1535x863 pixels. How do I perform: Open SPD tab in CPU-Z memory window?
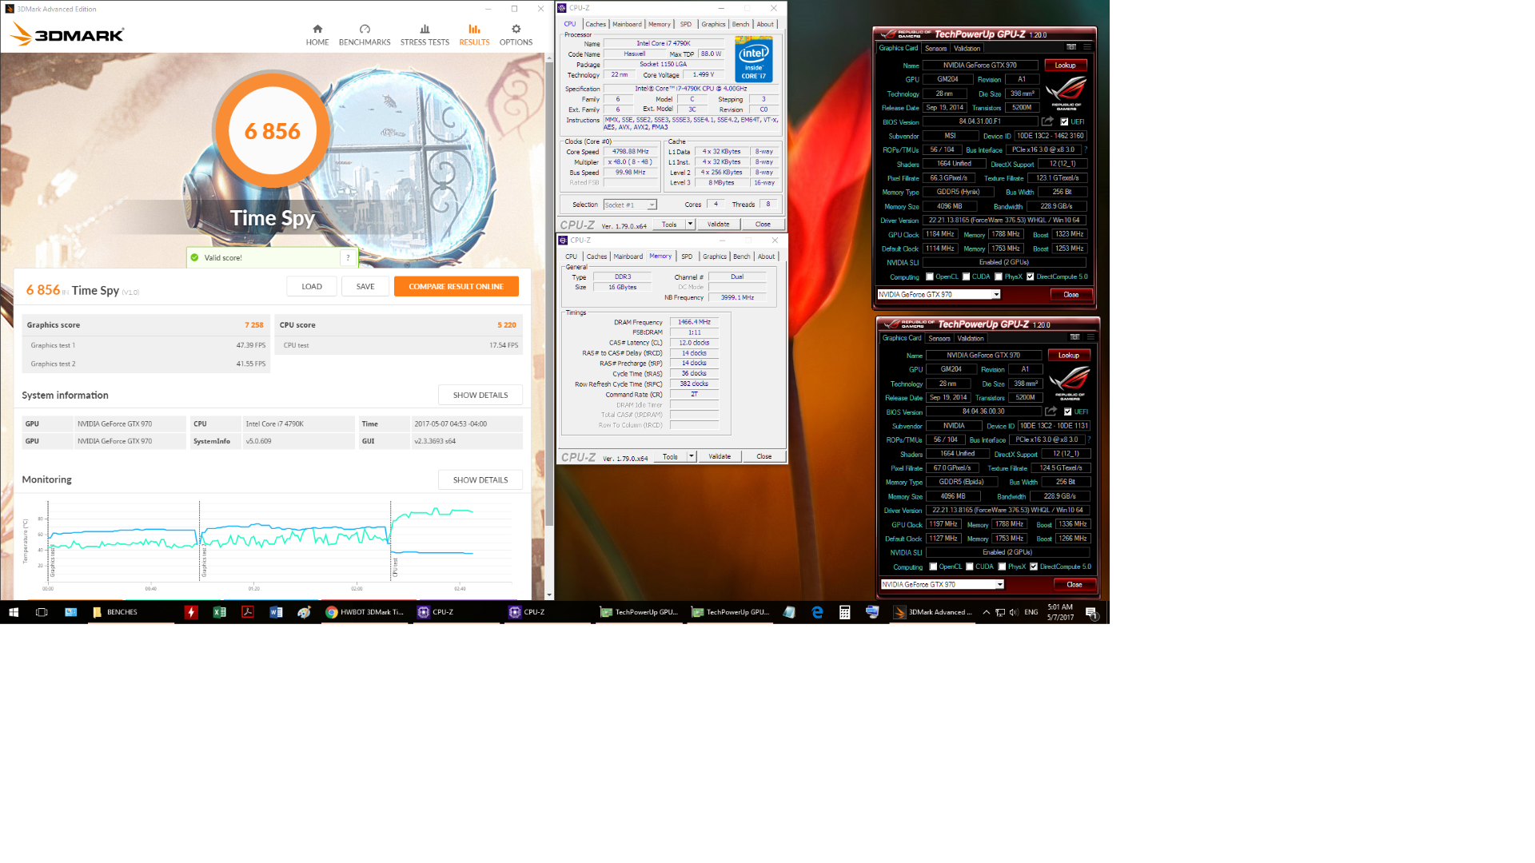[x=687, y=257]
